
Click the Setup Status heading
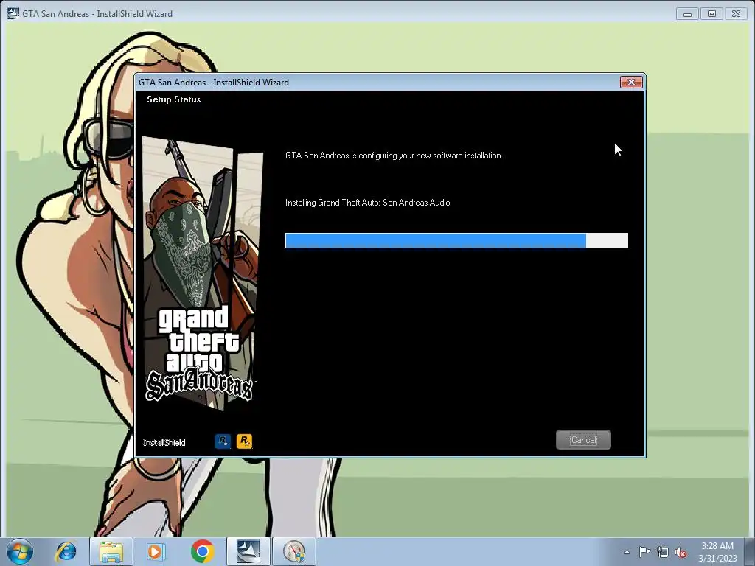[x=173, y=99]
